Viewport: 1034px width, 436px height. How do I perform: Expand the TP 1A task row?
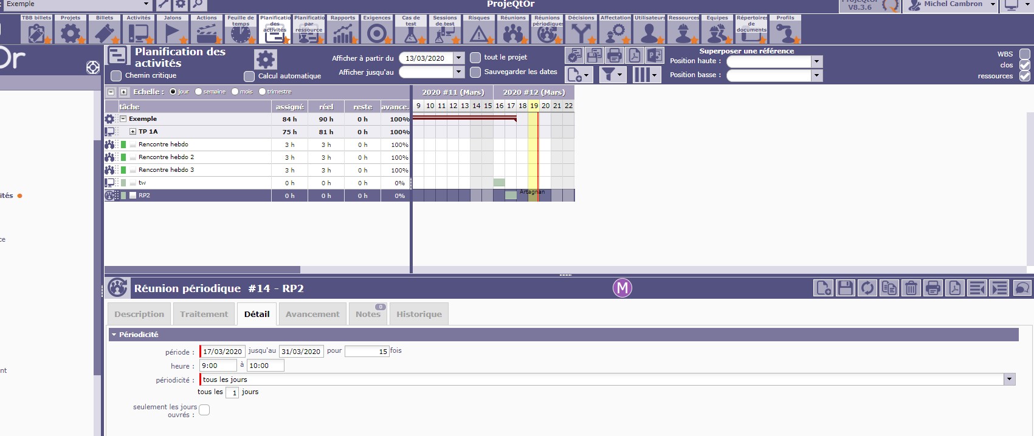(133, 132)
